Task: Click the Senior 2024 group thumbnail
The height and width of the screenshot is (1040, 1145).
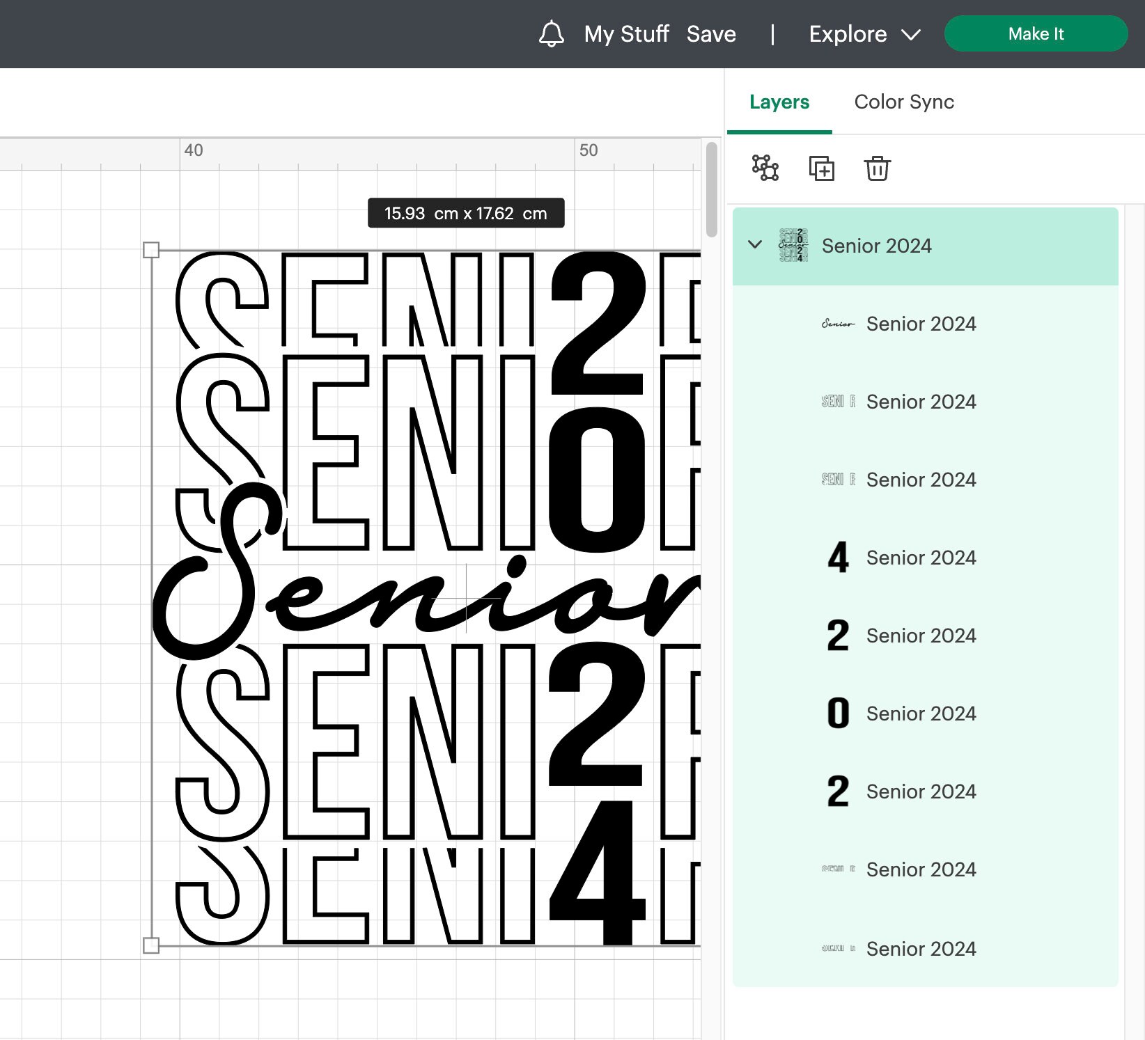Action: (794, 245)
